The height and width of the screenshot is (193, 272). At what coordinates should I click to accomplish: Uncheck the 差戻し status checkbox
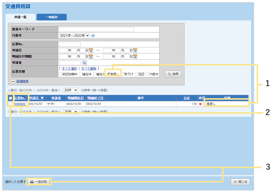tap(108, 74)
